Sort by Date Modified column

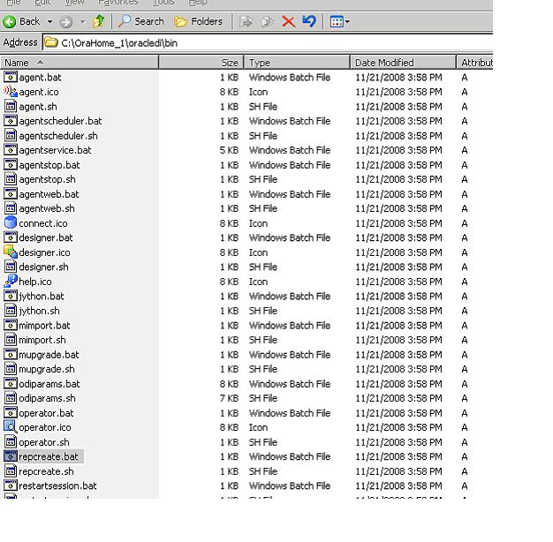tap(403, 63)
